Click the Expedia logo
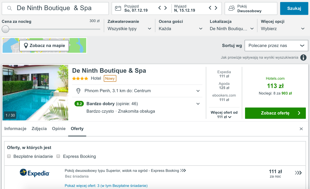310x189 pixels. pyautogui.click(x=34, y=173)
